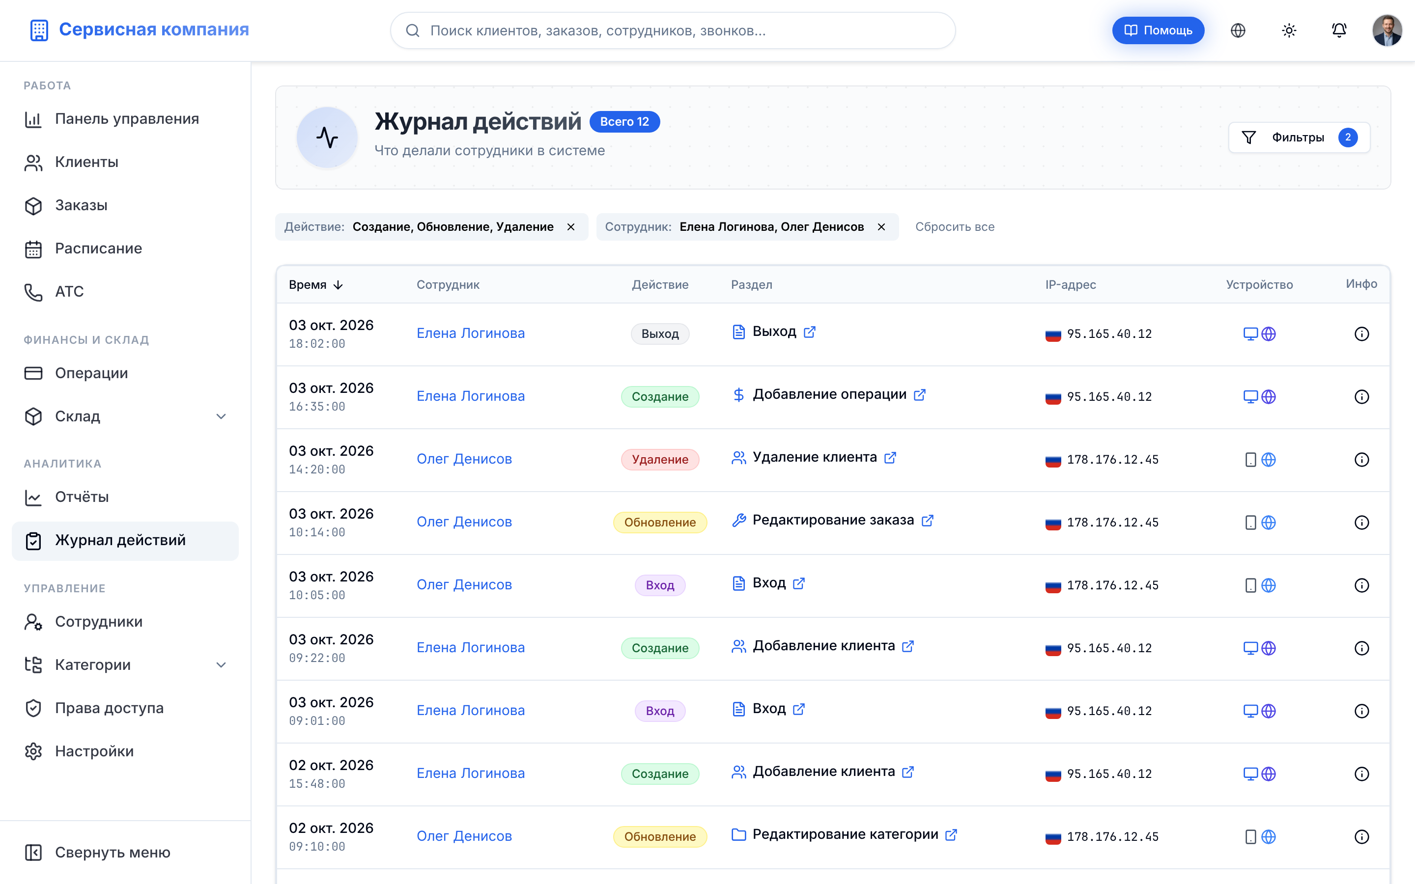The image size is (1415, 884).
Task: Click the language globe icon in header
Action: tap(1238, 30)
